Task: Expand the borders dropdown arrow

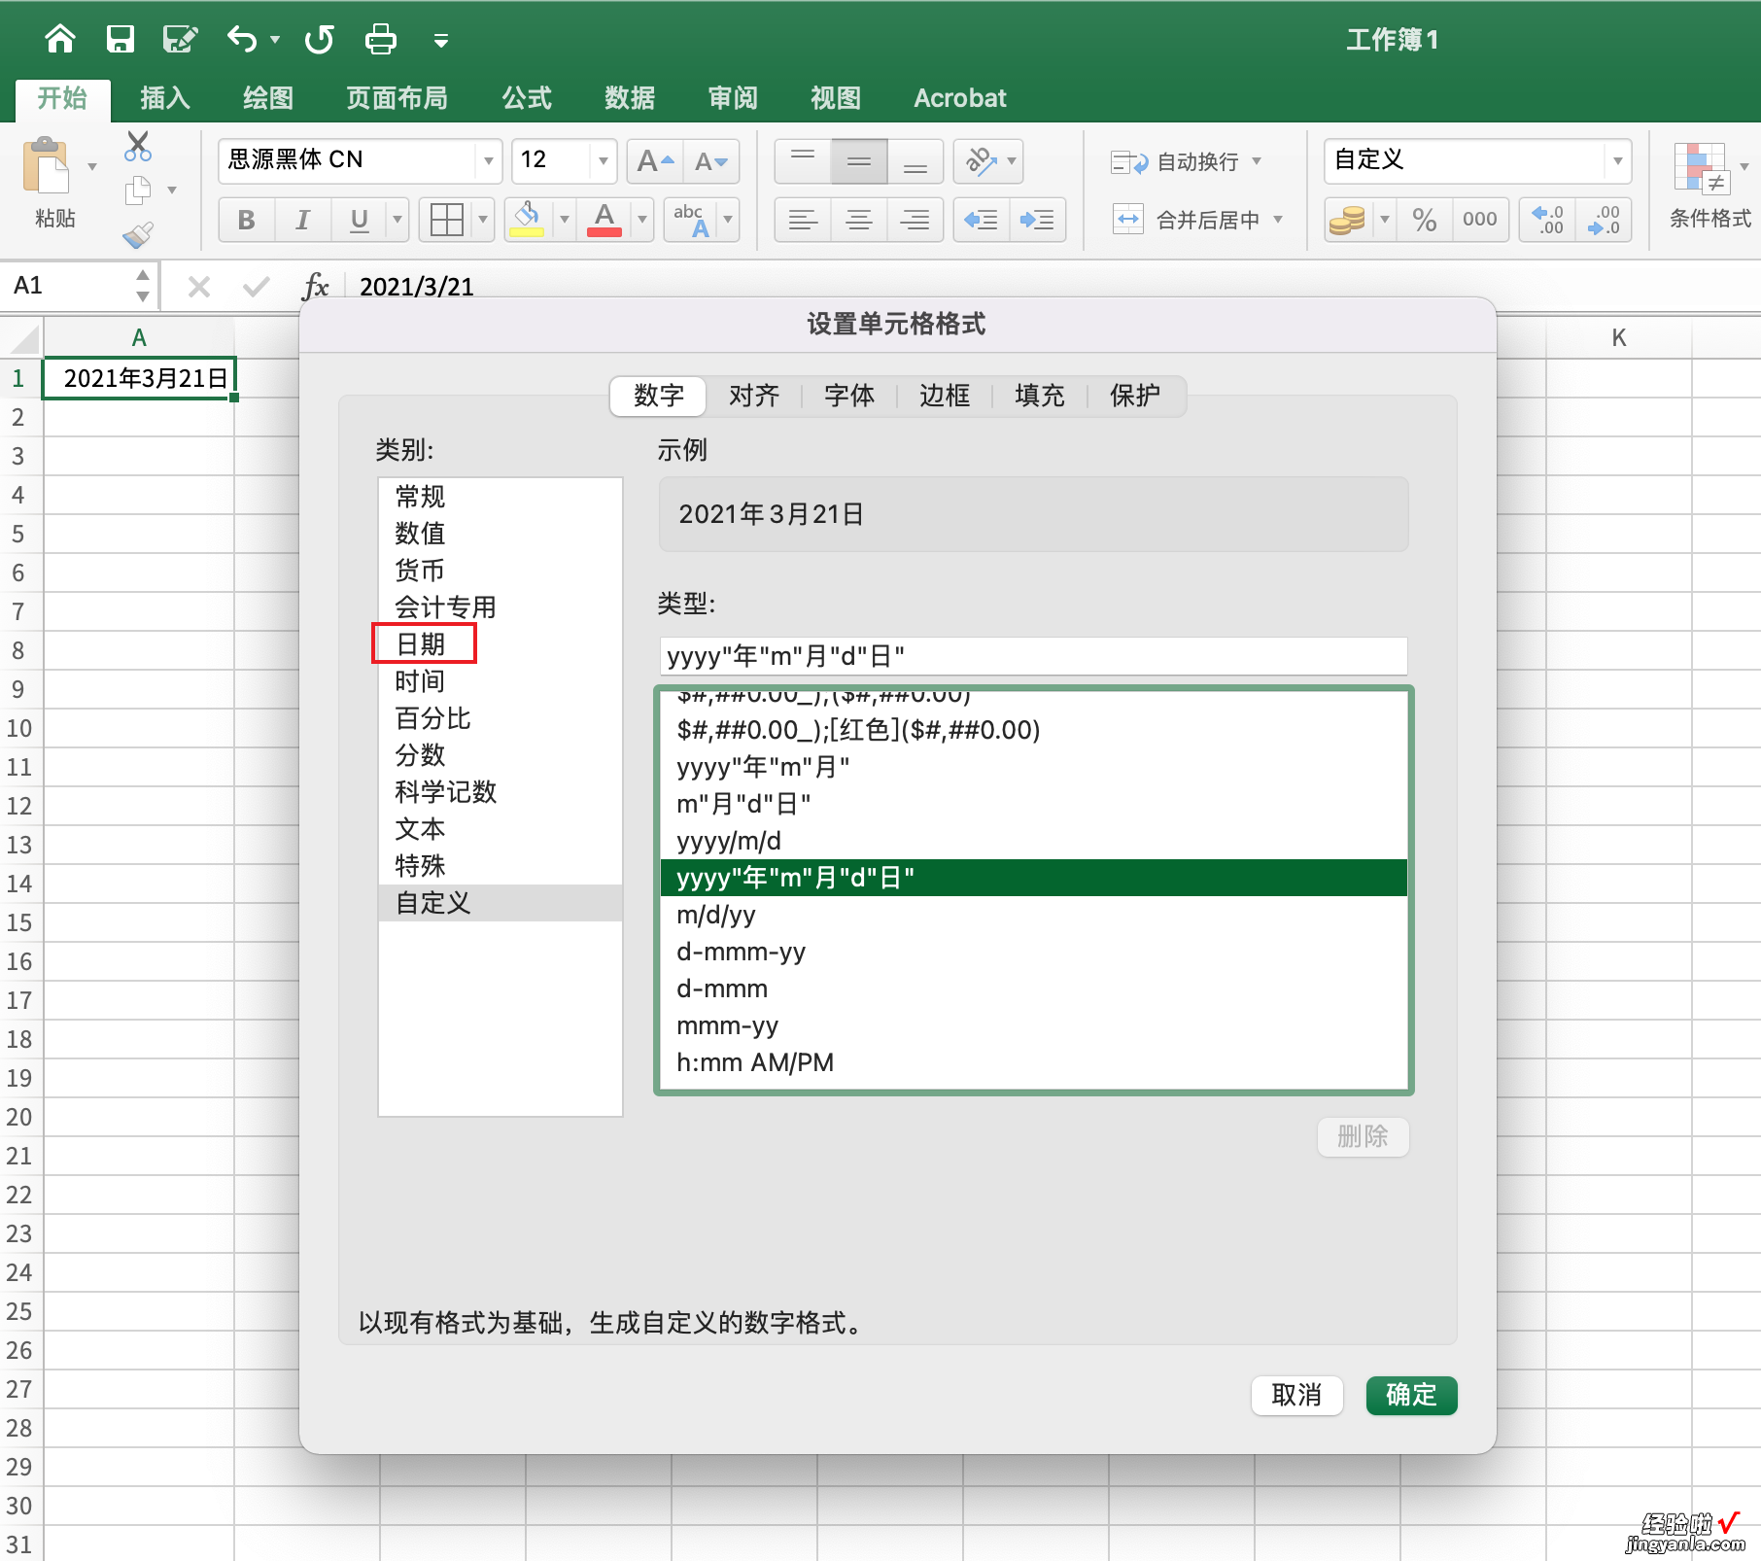Action: pyautogui.click(x=483, y=220)
